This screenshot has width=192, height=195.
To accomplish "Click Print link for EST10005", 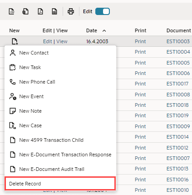I will pyautogui.click(x=140, y=63).
